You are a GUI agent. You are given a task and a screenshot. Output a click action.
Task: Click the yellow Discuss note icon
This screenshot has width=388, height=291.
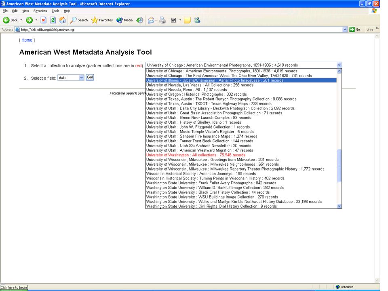187,20
